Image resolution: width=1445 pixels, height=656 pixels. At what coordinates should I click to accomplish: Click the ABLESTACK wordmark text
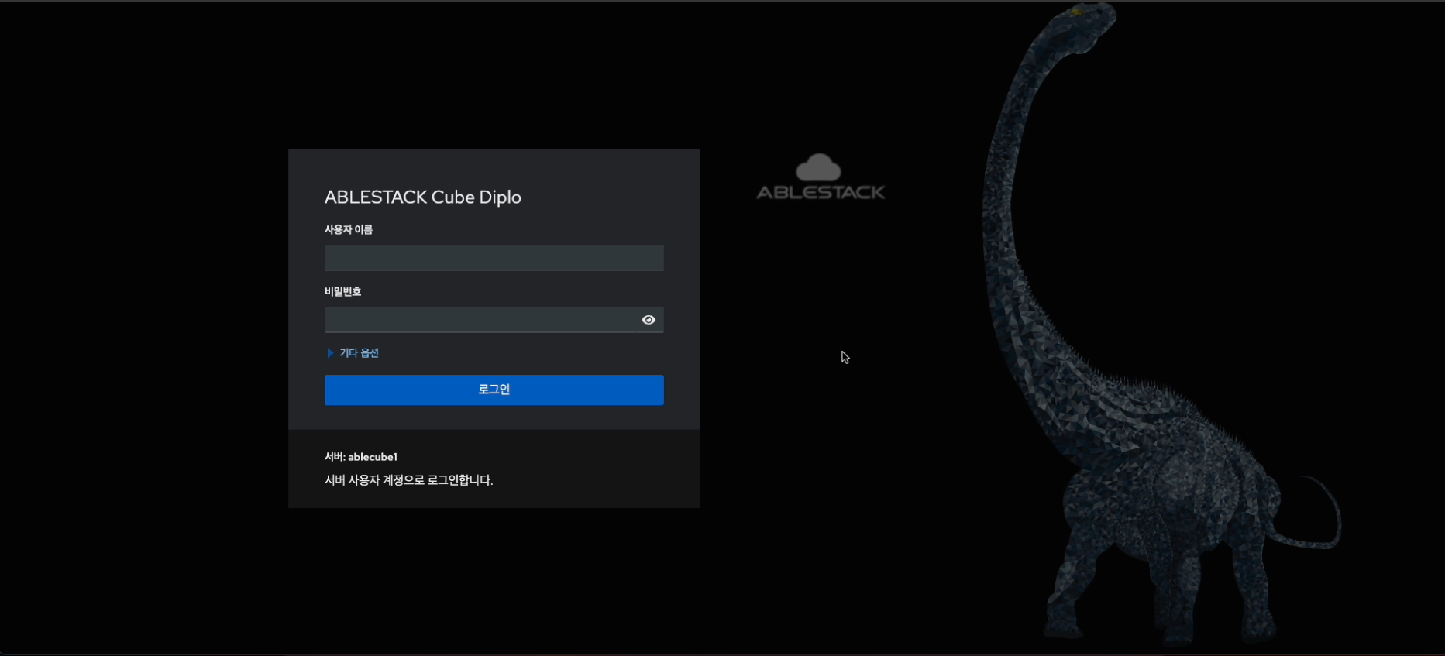[821, 193]
